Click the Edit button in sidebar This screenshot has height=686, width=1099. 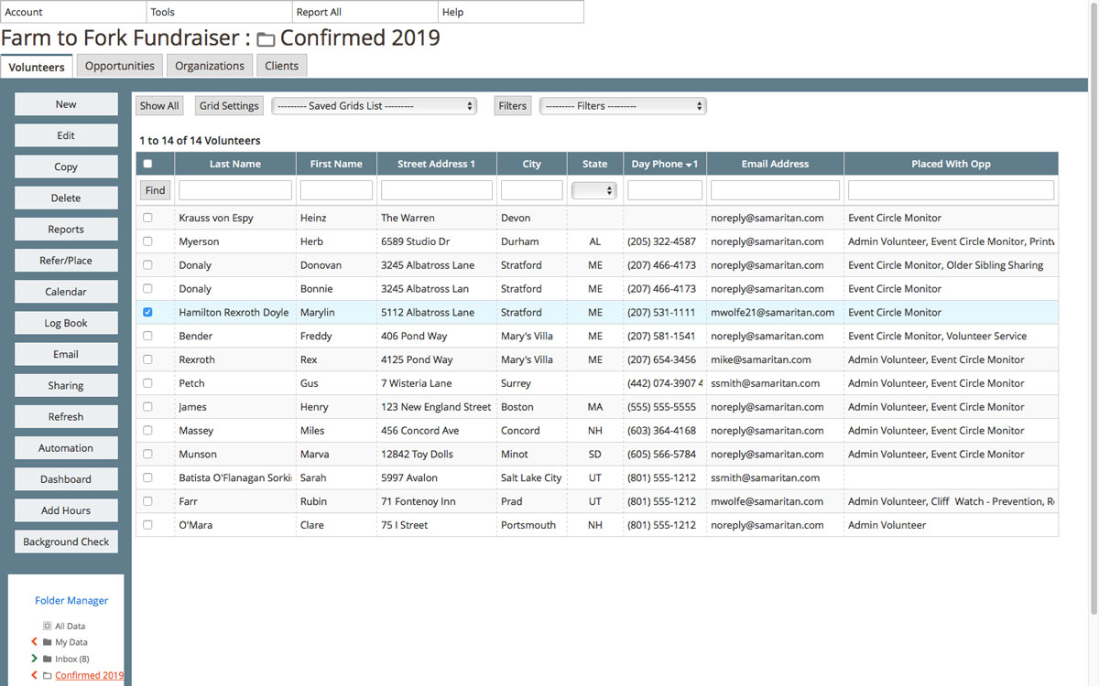click(x=66, y=135)
